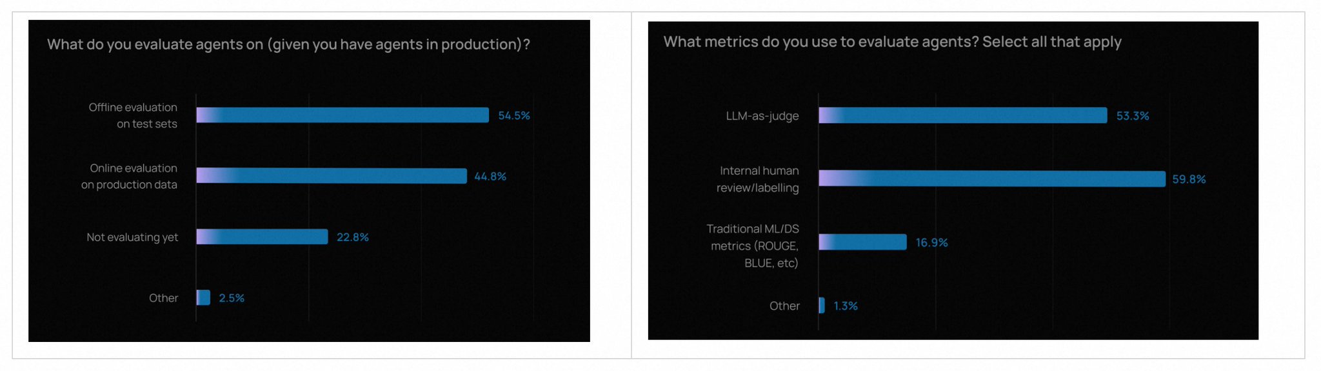Select the 54.5% value label
Screen dimensions: 1321x371
tap(514, 116)
